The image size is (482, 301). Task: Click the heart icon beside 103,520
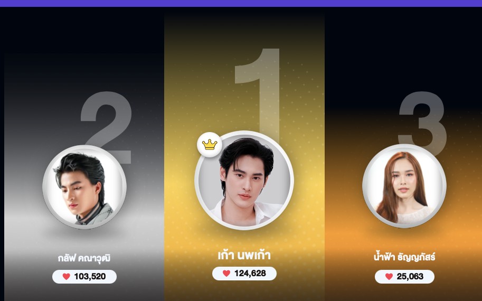click(67, 276)
